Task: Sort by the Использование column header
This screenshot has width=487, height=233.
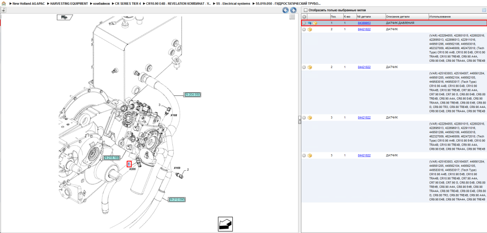Action: pos(457,17)
